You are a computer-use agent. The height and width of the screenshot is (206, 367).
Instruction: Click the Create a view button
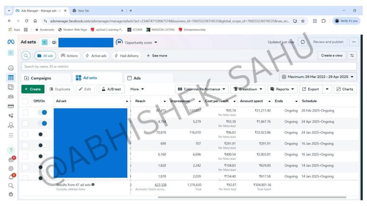point(332,56)
